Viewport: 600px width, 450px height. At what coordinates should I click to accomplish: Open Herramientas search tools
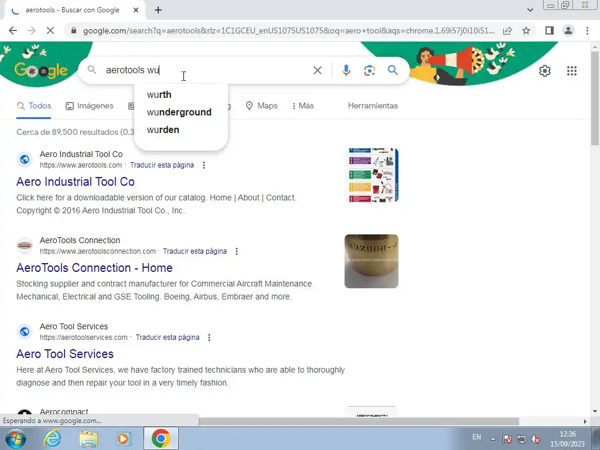(x=373, y=105)
